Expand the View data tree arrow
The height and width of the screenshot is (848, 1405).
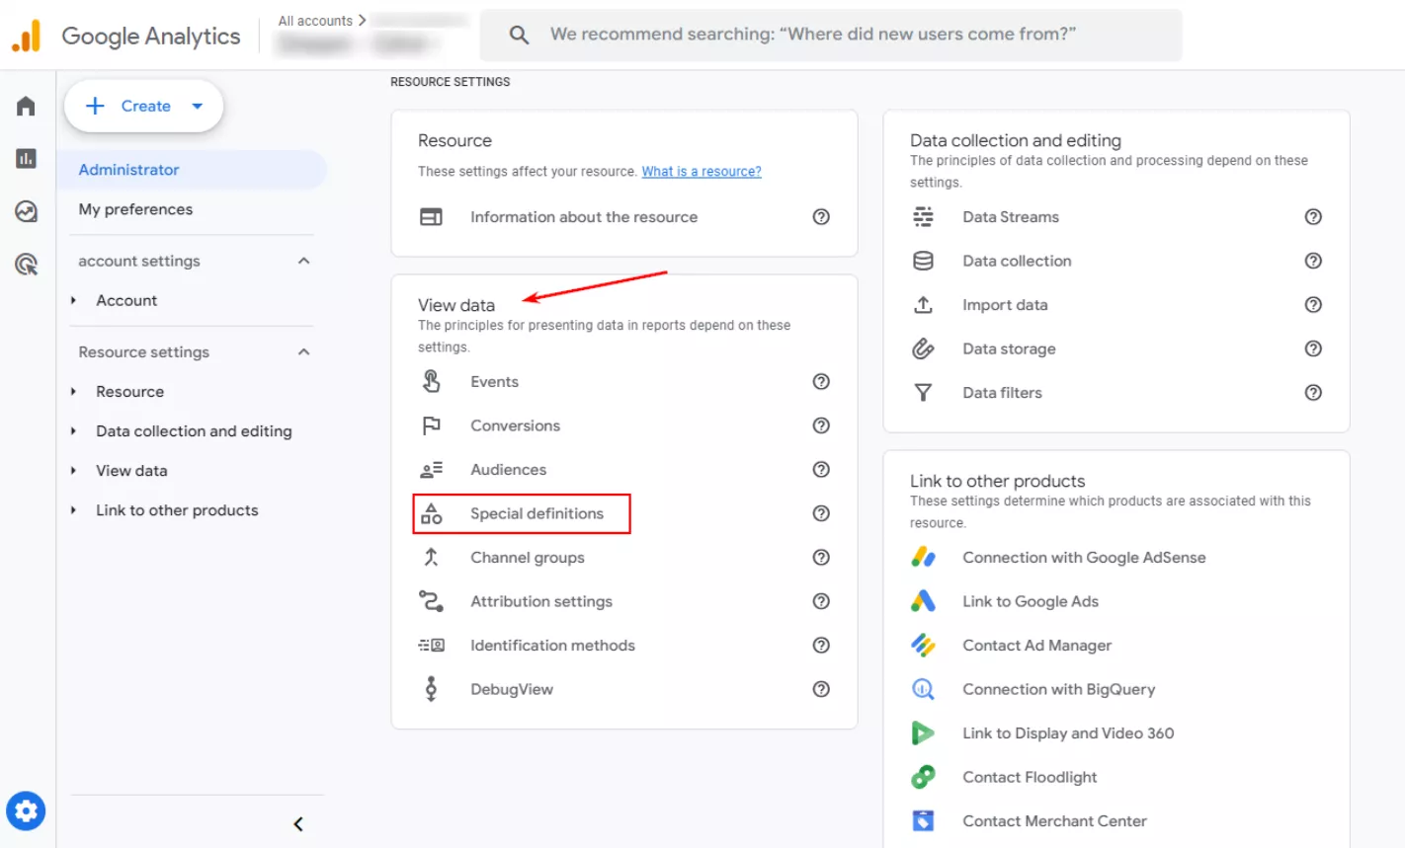coord(73,471)
